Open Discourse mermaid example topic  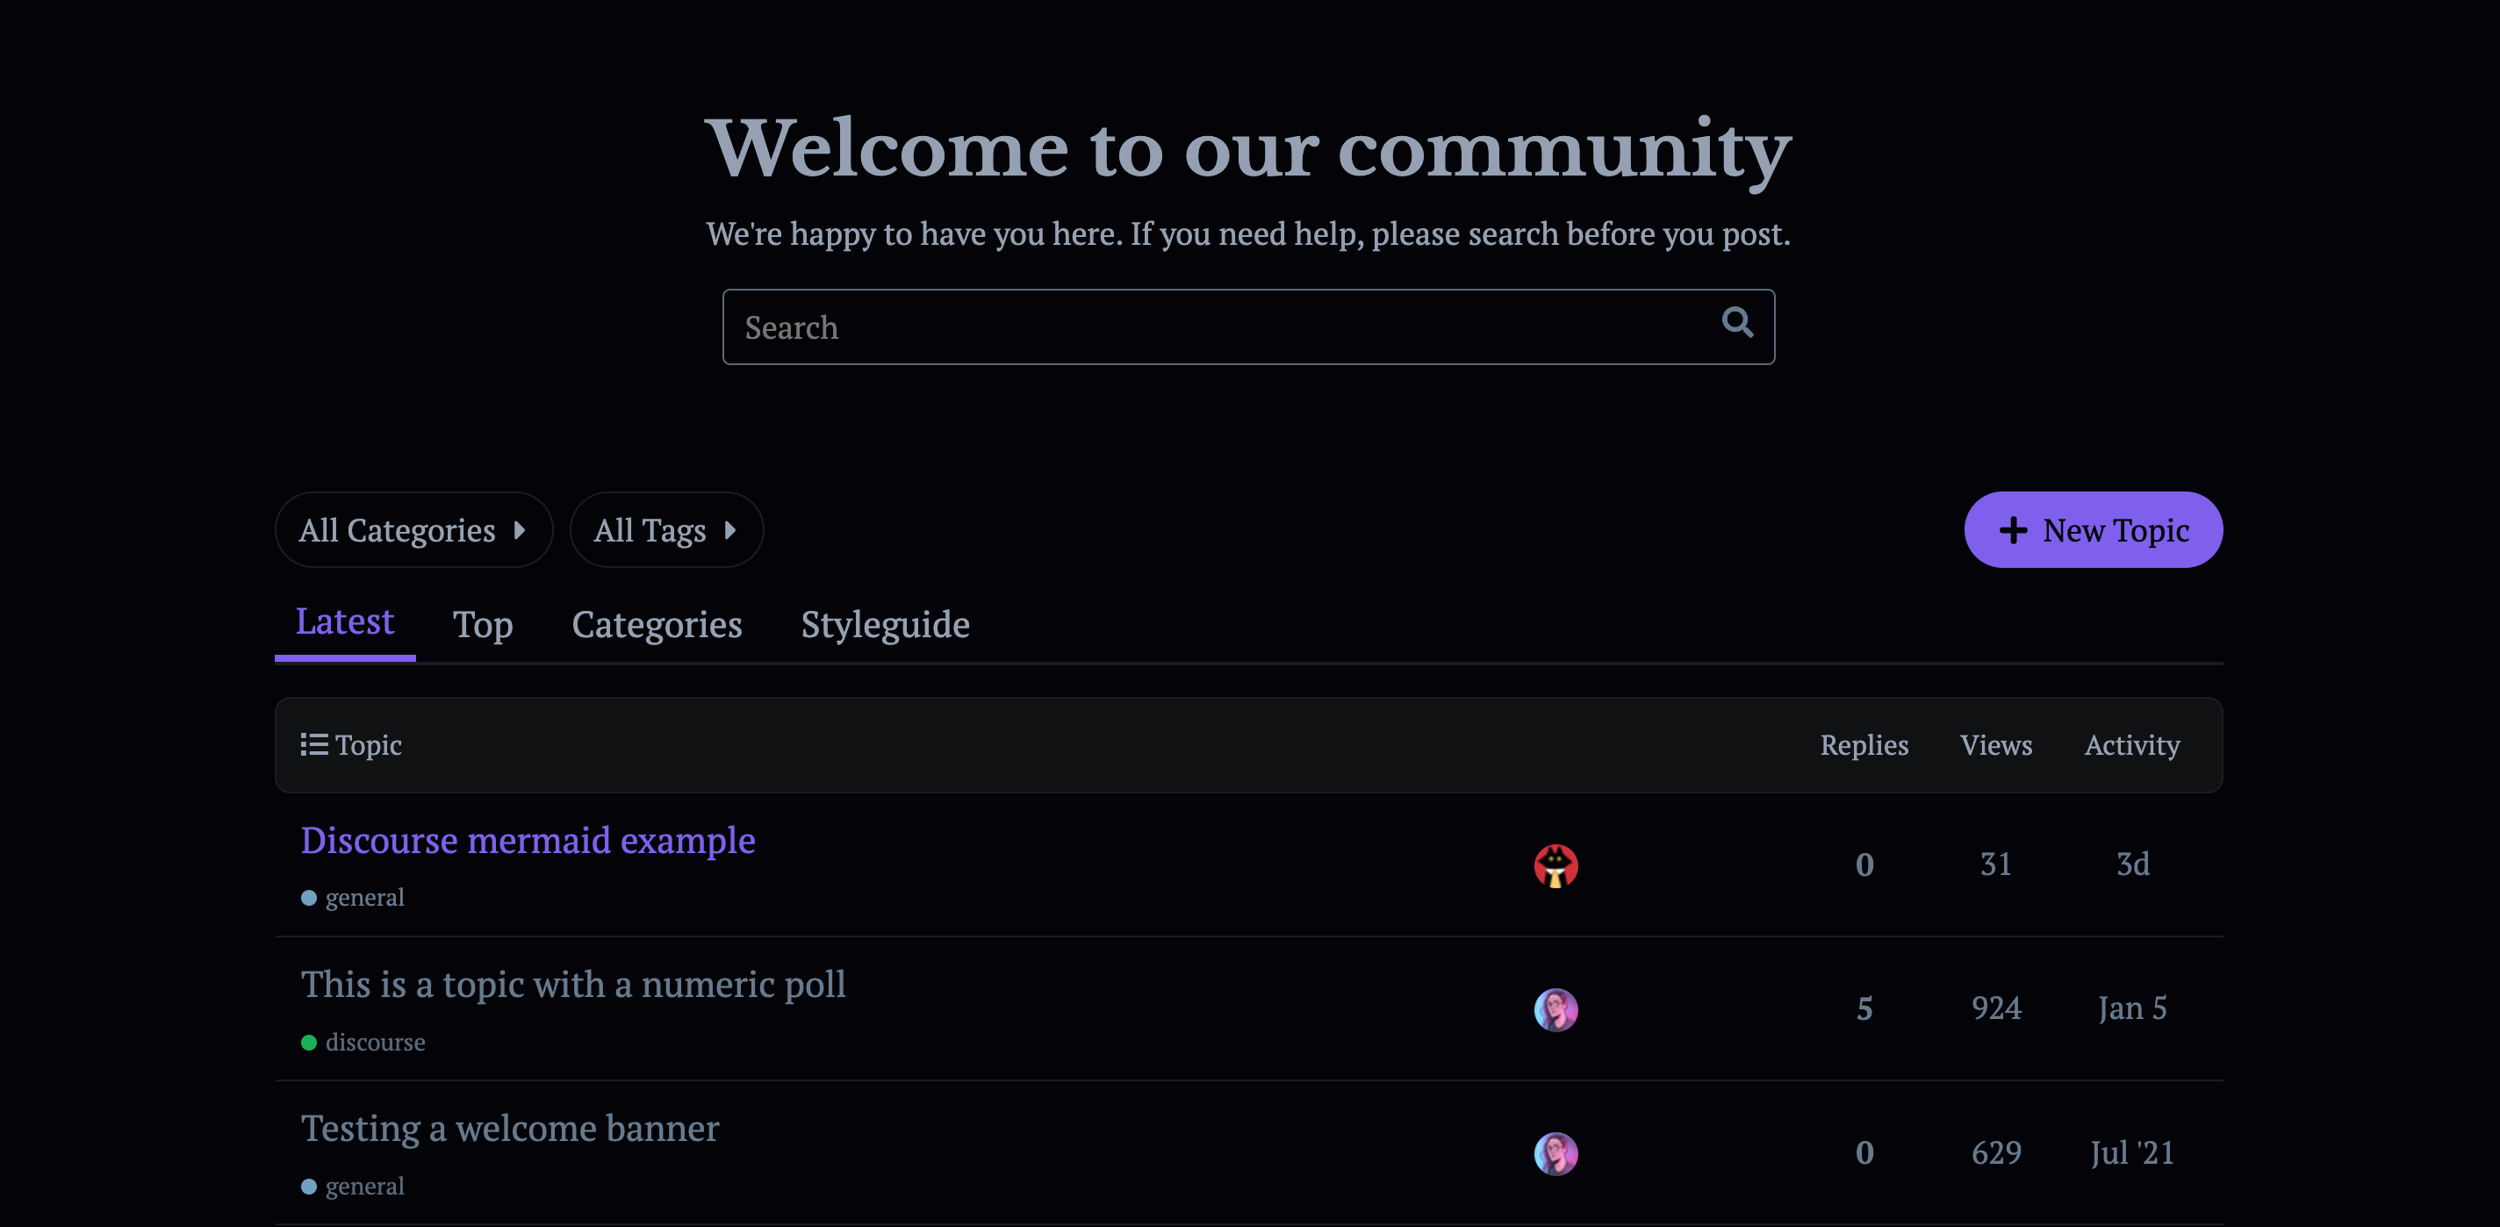pyautogui.click(x=528, y=841)
